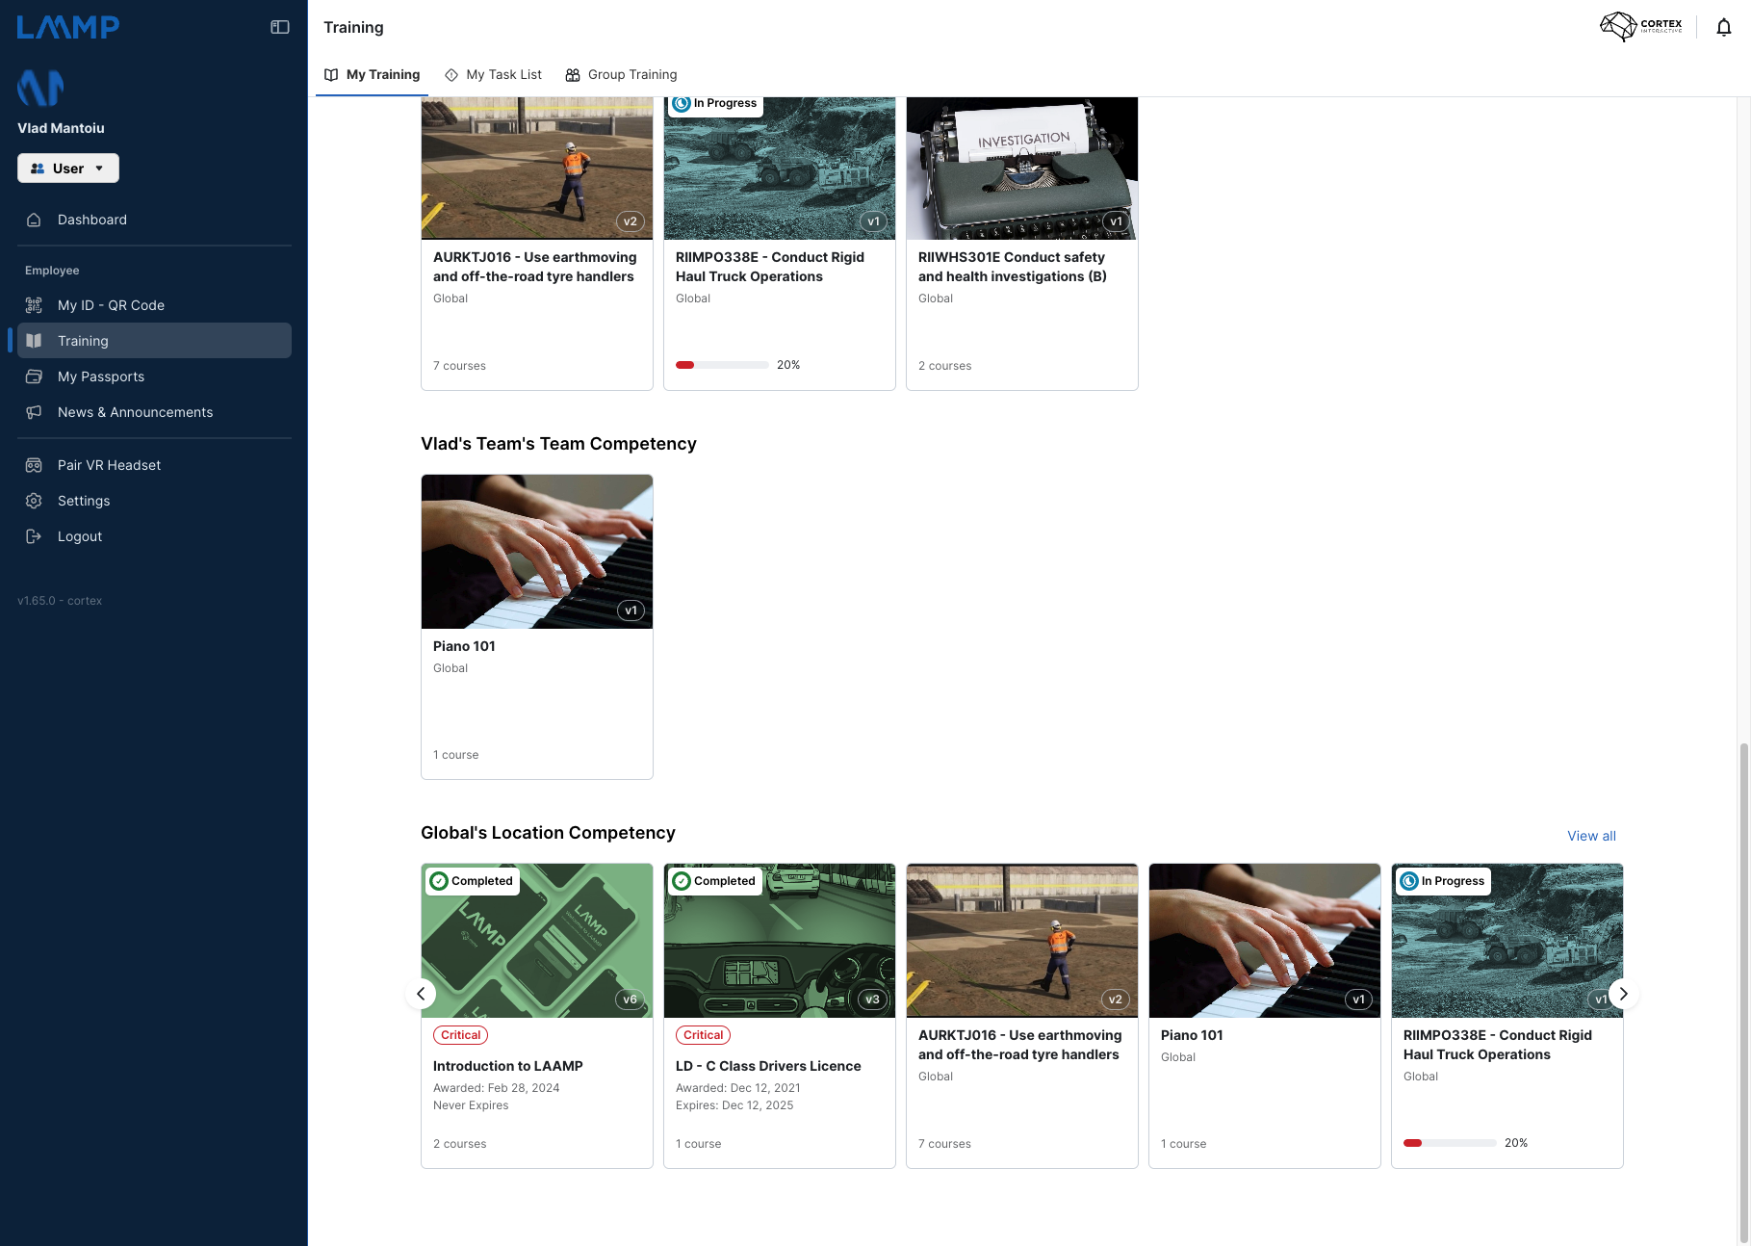Open News & Announcements
Image resolution: width=1751 pixels, height=1246 pixels.
click(x=154, y=412)
